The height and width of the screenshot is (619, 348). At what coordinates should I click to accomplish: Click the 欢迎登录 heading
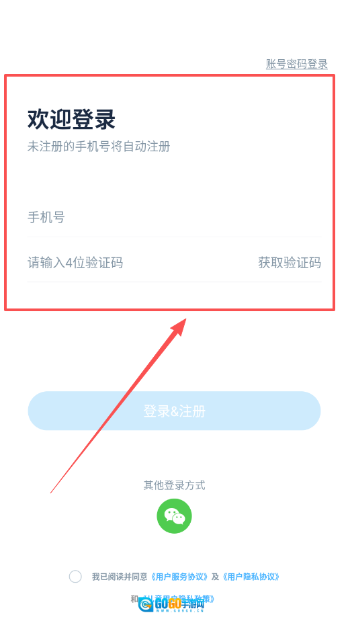click(71, 119)
